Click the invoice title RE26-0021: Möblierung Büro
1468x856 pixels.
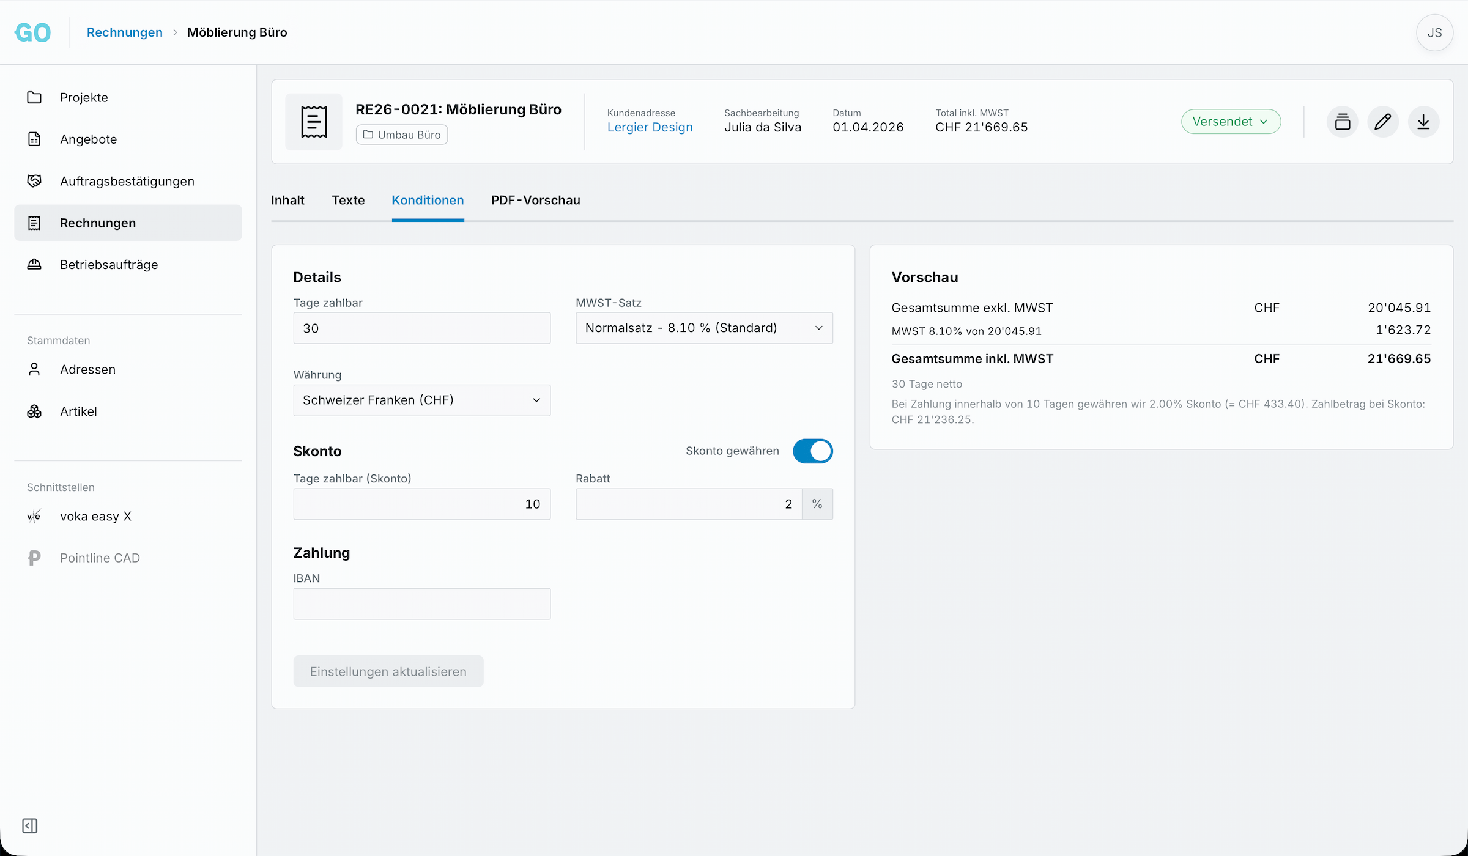pyautogui.click(x=458, y=109)
